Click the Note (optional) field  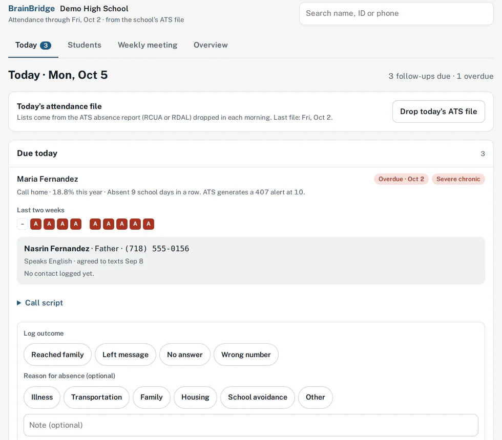[250, 425]
